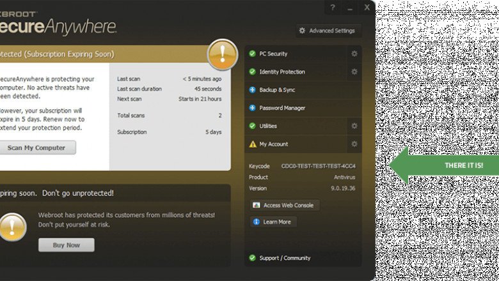
Task: Click the version number 9.0.19.36
Action: tap(343, 188)
